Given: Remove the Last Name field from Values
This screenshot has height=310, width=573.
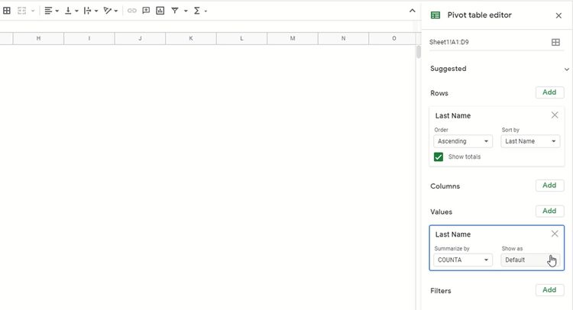Looking at the screenshot, I should click(555, 234).
